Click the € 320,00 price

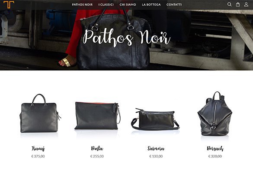215,156
